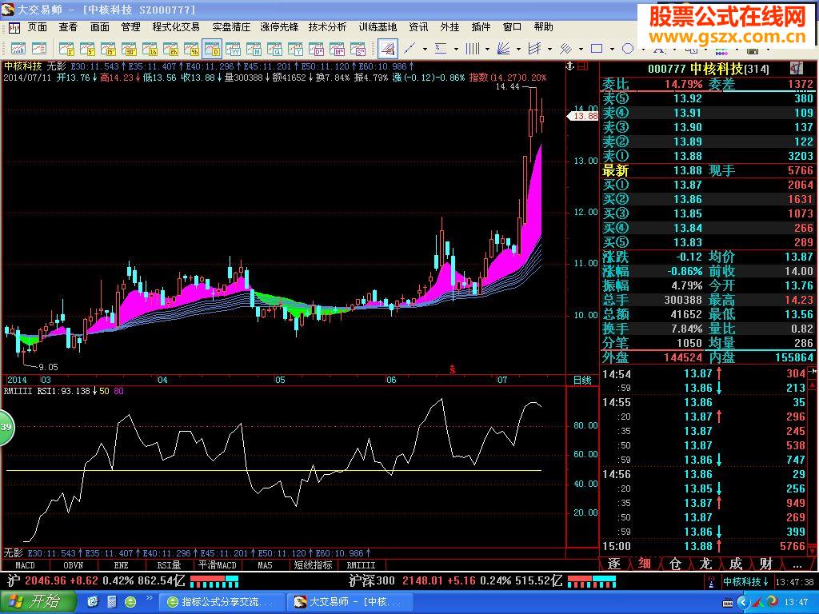Select the vertical cycle lines tool
The image size is (819, 614).
(472, 49)
